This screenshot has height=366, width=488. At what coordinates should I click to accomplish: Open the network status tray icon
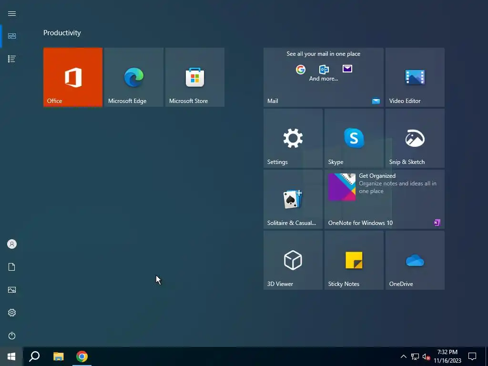point(415,356)
